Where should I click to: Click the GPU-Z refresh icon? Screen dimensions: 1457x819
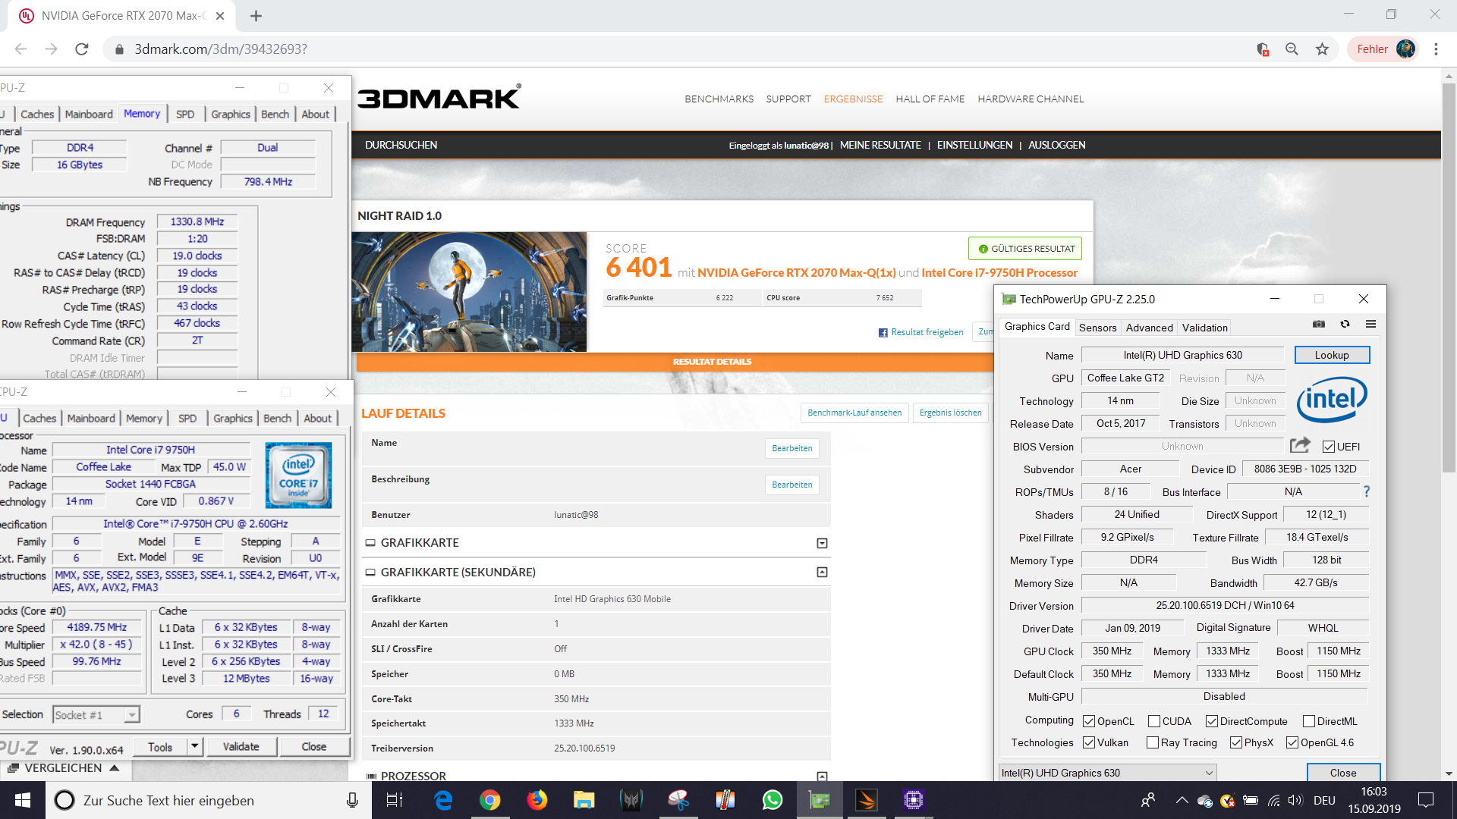pos(1345,324)
